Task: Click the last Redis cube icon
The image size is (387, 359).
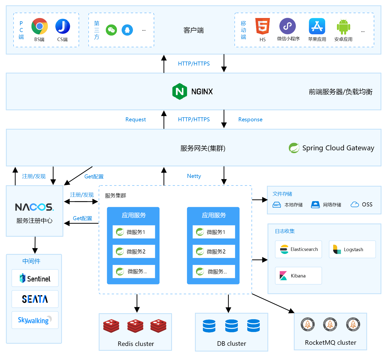Action: (x=158, y=326)
